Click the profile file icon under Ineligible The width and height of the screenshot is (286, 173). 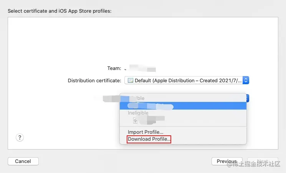[x=136, y=120]
